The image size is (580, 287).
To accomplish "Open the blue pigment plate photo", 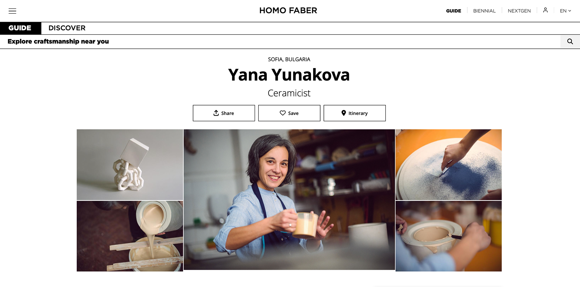I will pos(449,165).
